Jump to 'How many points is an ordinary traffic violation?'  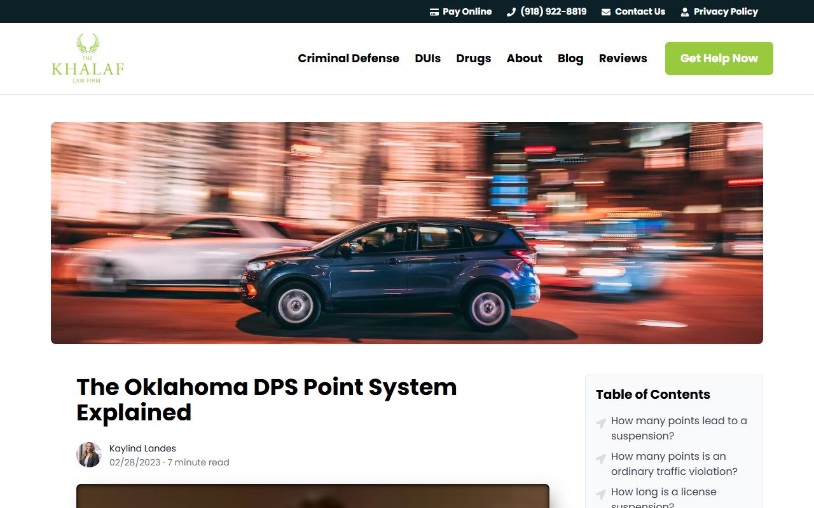coord(674,464)
